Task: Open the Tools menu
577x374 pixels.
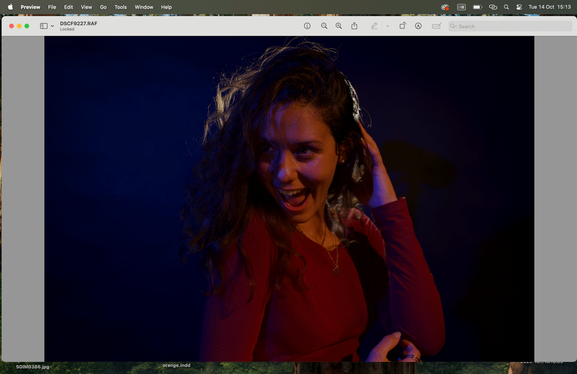Action: click(120, 7)
